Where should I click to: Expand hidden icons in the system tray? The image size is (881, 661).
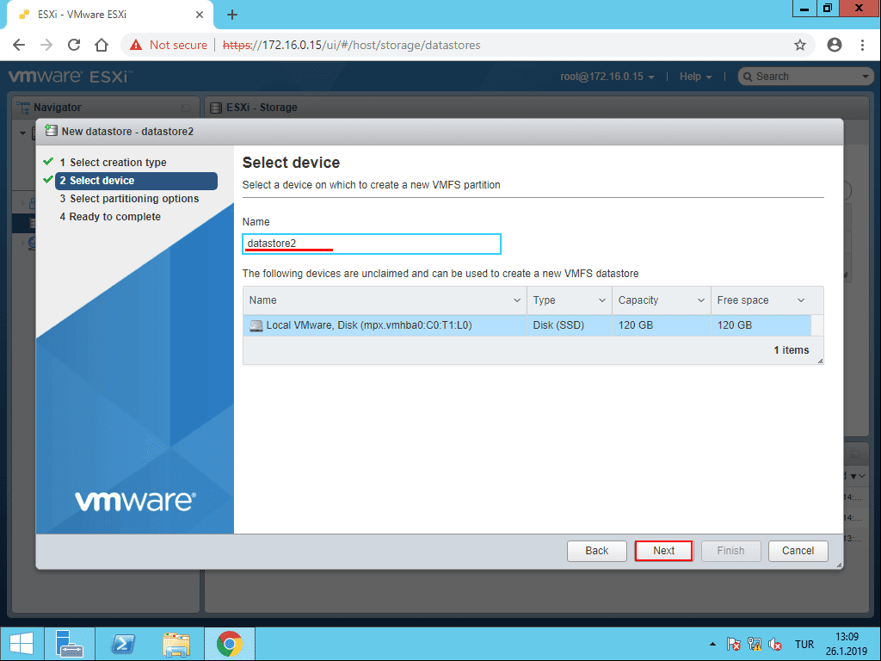(712, 643)
